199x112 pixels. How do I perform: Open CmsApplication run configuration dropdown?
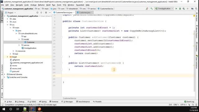pos(164,9)
